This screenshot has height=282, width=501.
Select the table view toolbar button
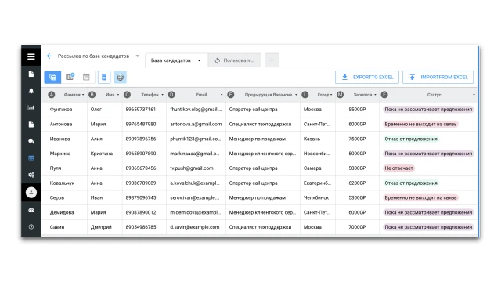click(52, 77)
